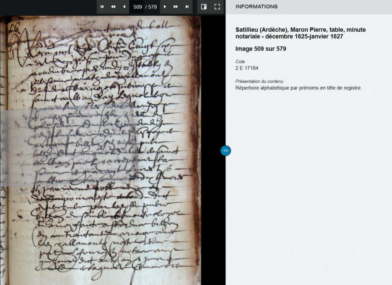Click the total page count 579
The width and height of the screenshot is (392, 285).
click(152, 7)
